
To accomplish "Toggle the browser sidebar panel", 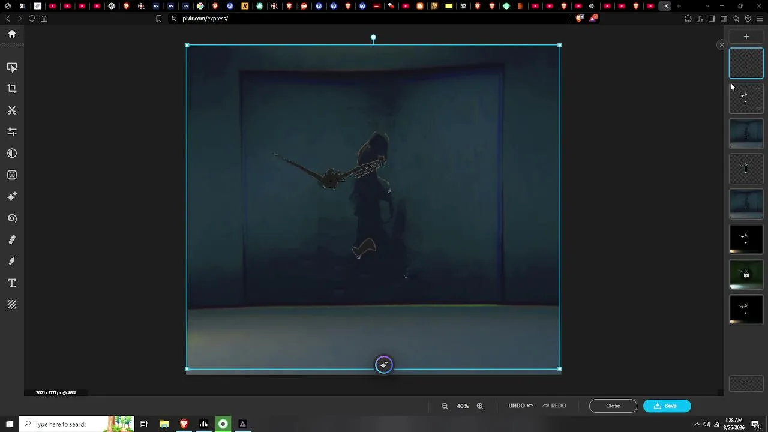I will pos(712,19).
